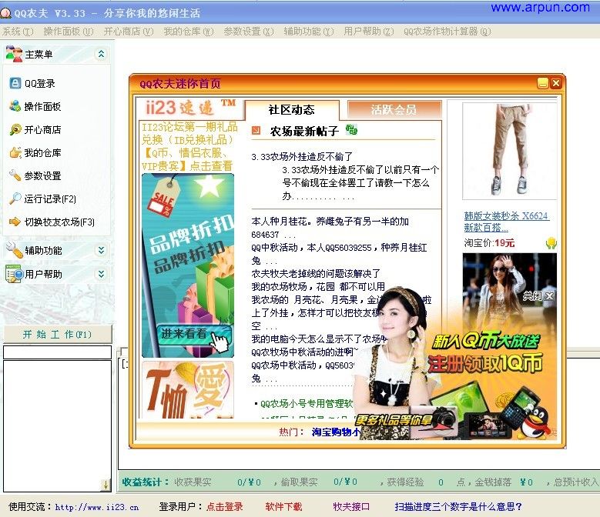The width and height of the screenshot is (600, 517).
Task: Minimize the QQ农夫迷你首页 popup
Action: click(x=542, y=83)
